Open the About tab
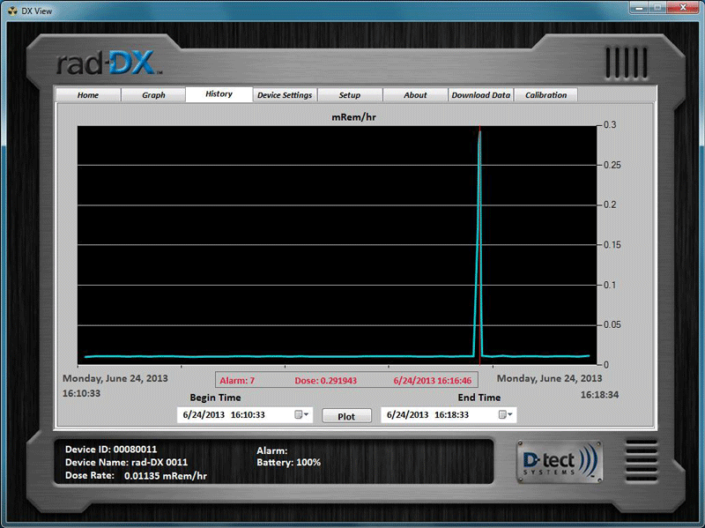The image size is (705, 528). pyautogui.click(x=415, y=95)
